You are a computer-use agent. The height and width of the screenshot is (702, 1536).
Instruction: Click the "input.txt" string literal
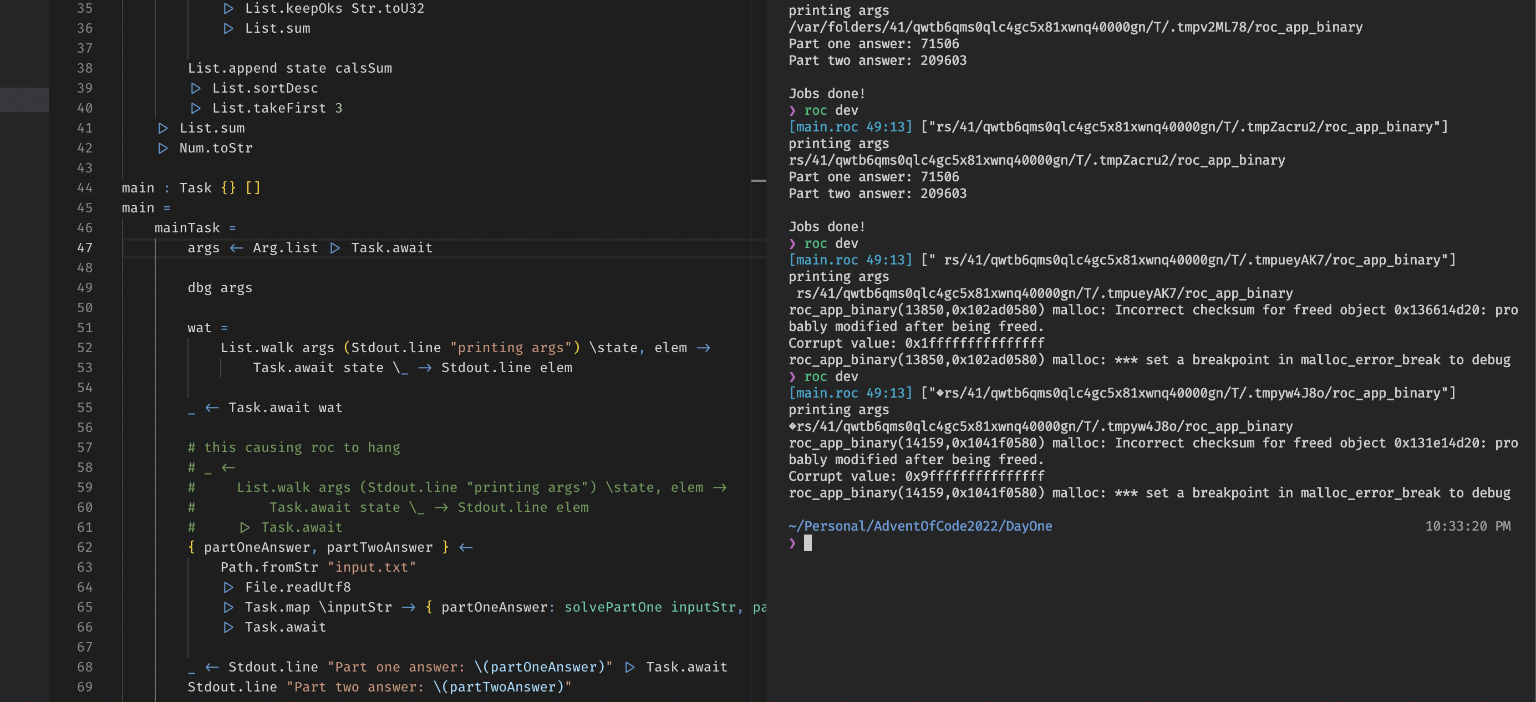point(372,567)
